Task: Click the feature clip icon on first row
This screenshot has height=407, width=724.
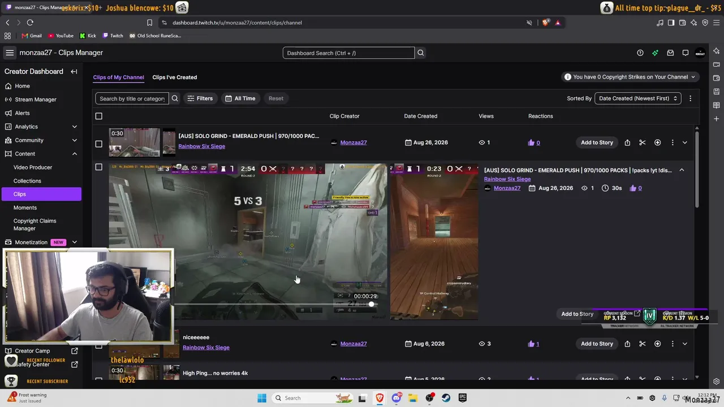Action: click(x=657, y=142)
